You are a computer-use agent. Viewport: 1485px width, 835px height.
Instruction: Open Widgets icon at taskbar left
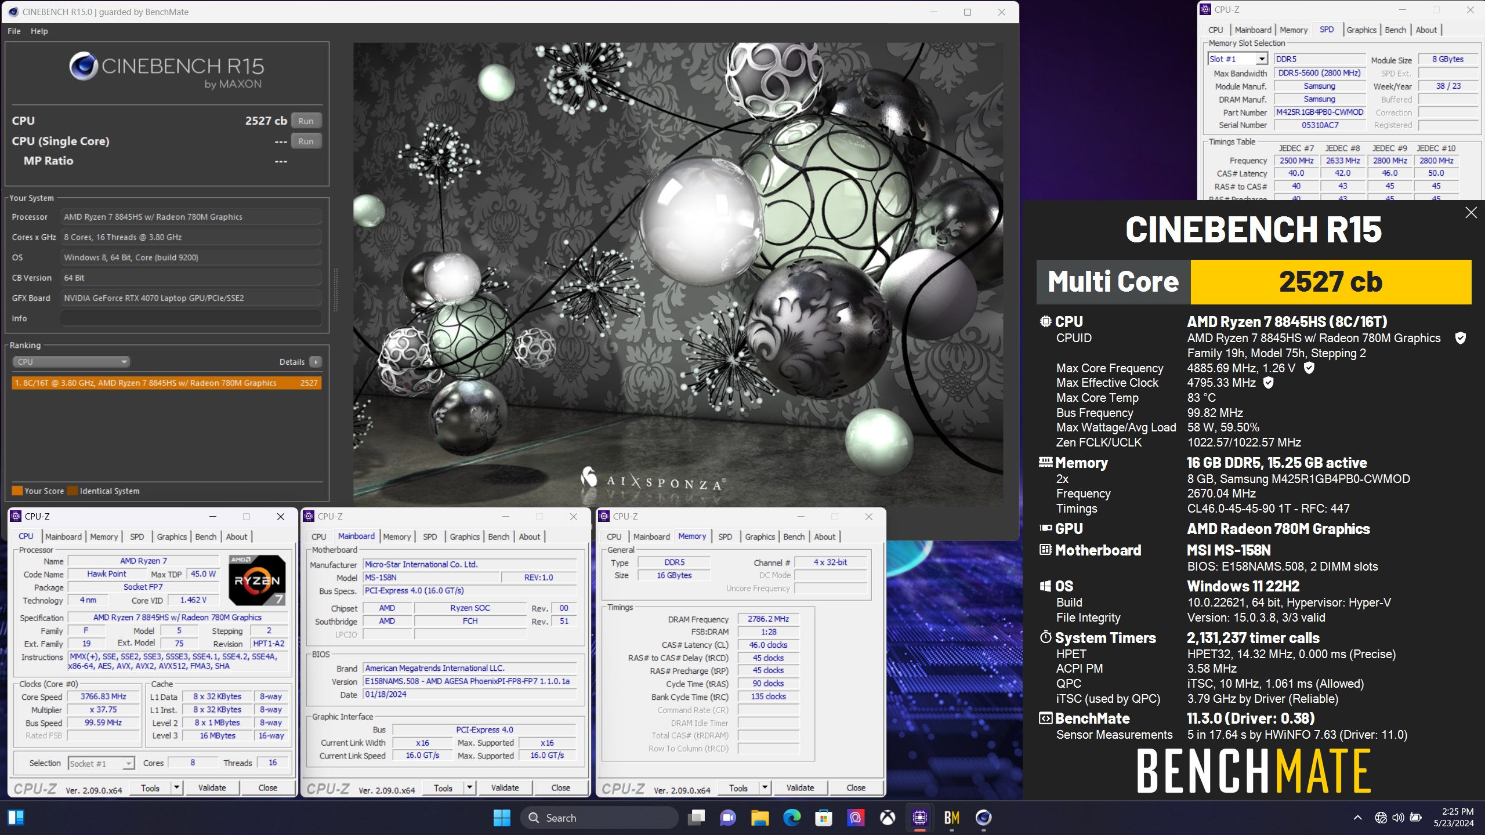(x=16, y=818)
